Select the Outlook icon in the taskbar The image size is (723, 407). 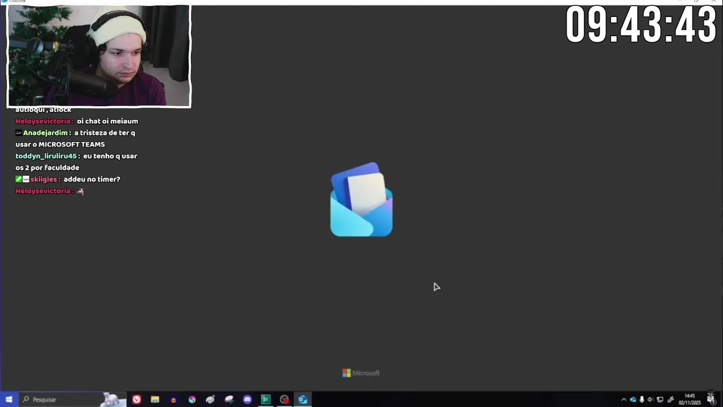pyautogui.click(x=303, y=399)
